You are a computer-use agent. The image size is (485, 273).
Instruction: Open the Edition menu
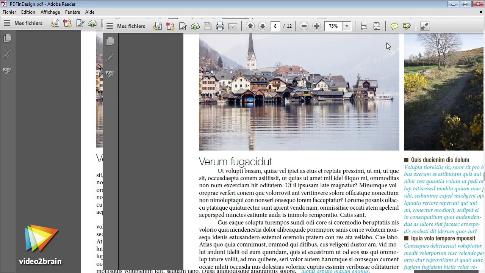tap(28, 12)
